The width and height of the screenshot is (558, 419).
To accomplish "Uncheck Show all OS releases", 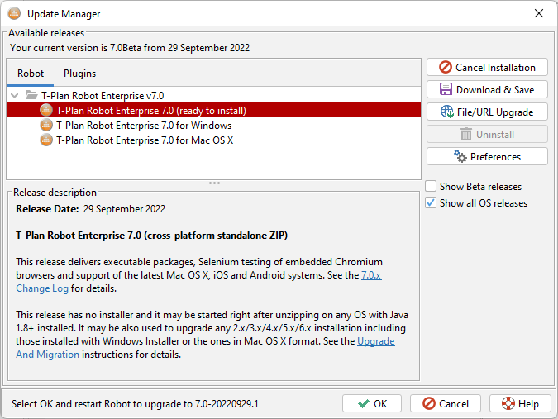I will (x=432, y=203).
